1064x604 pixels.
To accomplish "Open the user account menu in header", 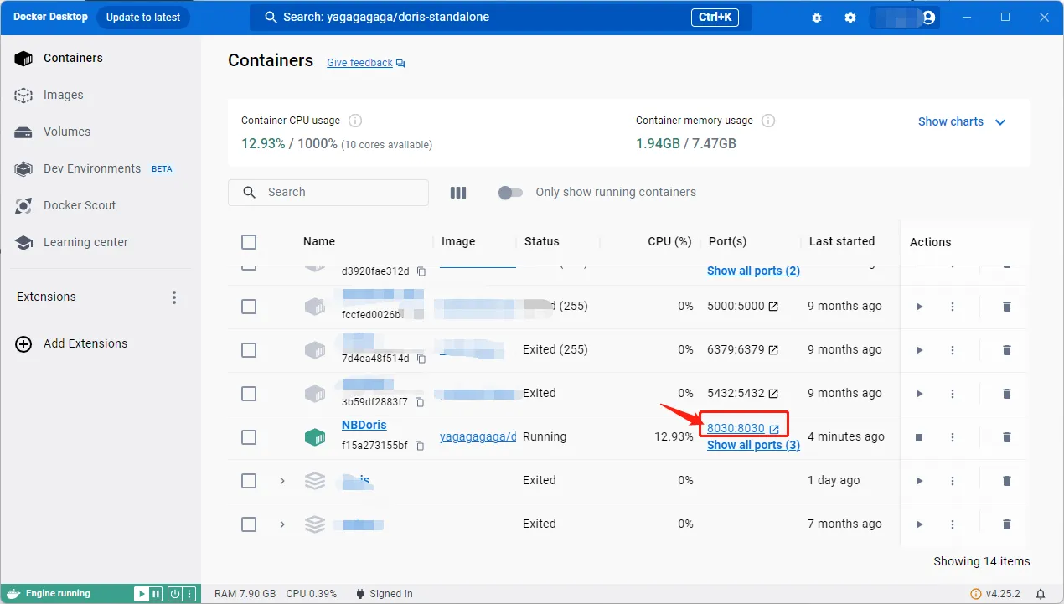I will pos(905,18).
